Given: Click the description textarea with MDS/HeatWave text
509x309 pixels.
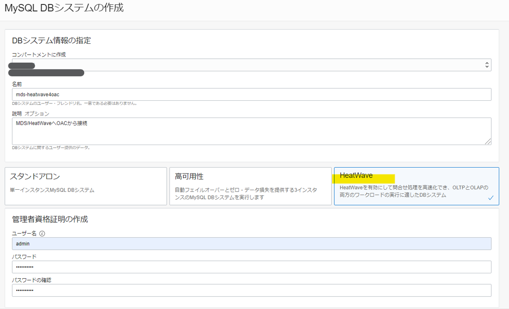Looking at the screenshot, I should (x=252, y=131).
